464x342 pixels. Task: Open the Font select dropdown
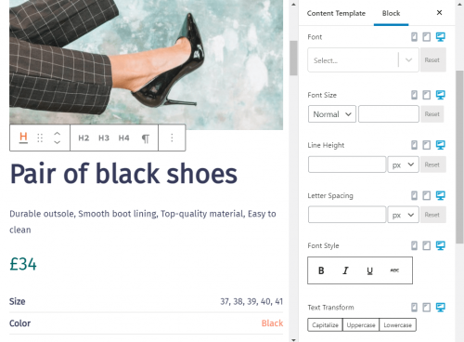363,60
